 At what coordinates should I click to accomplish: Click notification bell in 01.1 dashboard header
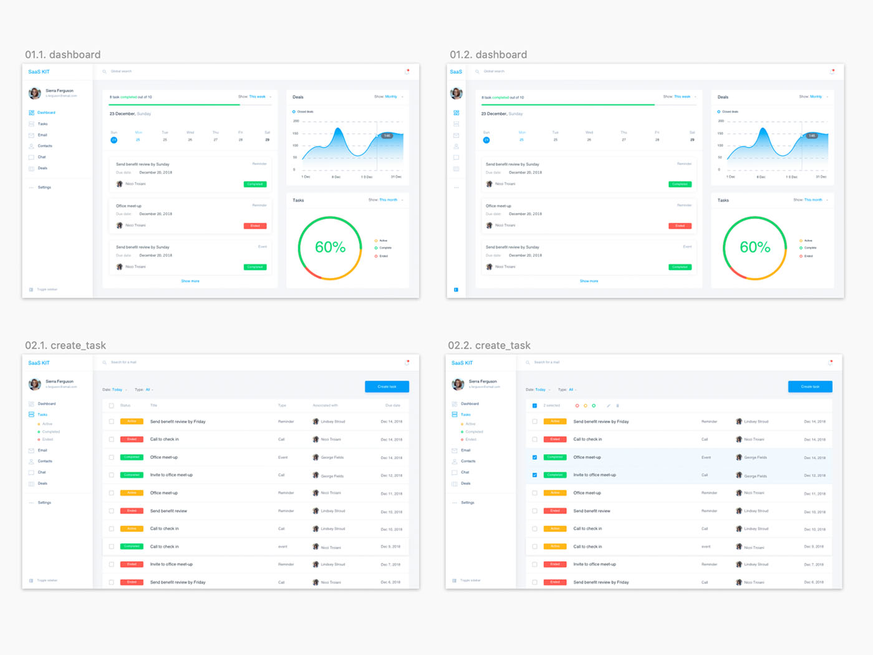[x=407, y=71]
